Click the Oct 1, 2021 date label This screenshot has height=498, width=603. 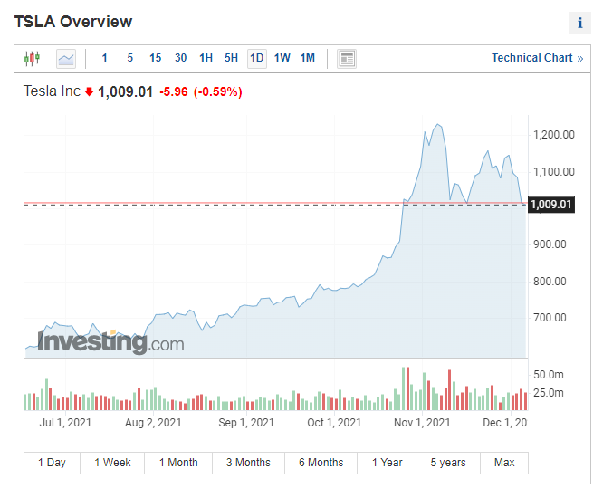pyautogui.click(x=334, y=423)
